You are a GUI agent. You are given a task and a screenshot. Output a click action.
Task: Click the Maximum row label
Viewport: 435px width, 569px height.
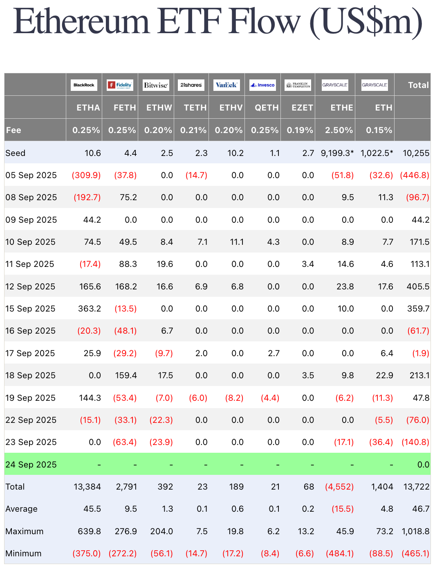(x=24, y=531)
